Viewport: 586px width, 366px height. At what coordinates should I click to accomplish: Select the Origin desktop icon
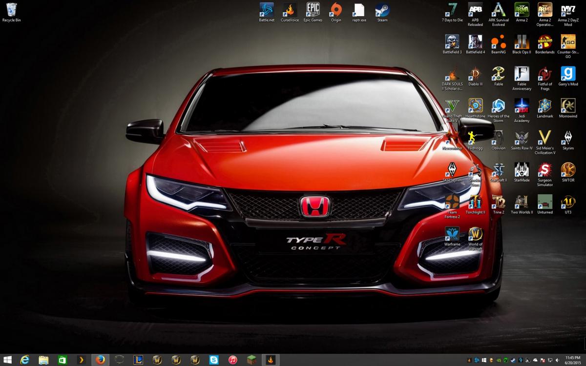click(x=336, y=10)
